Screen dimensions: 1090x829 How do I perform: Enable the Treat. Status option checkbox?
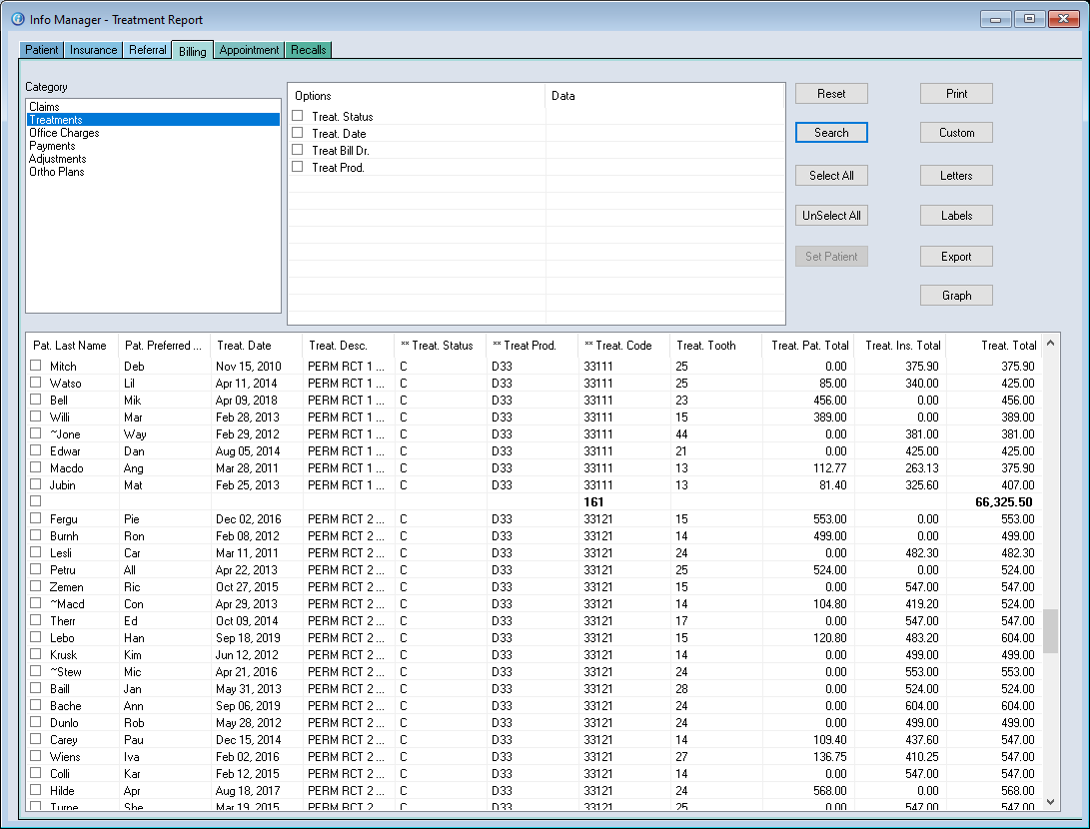click(298, 116)
